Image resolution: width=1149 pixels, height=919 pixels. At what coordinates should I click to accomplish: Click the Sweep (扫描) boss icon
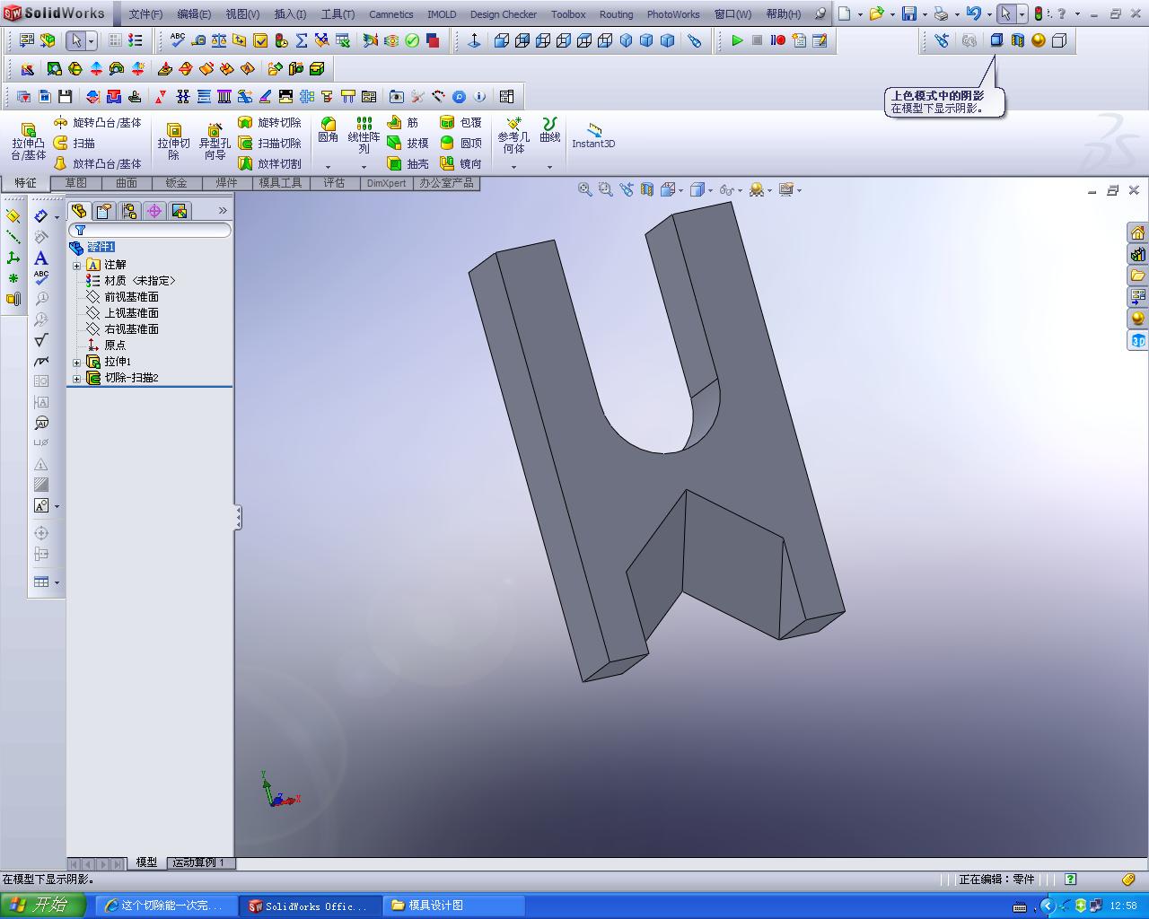[61, 143]
